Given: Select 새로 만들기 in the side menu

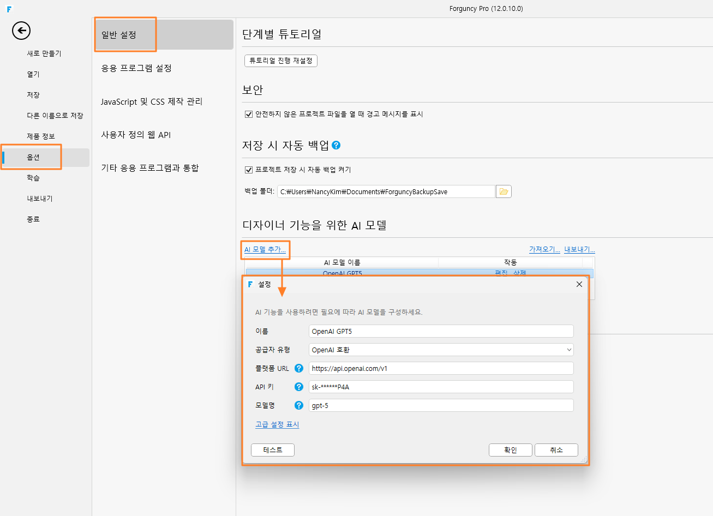Looking at the screenshot, I should 44,53.
